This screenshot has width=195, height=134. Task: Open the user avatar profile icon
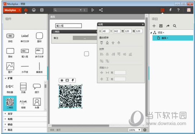(x=189, y=10)
